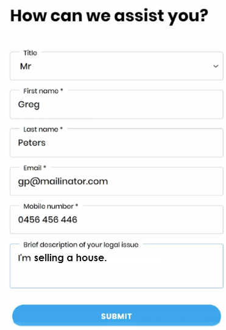The height and width of the screenshot is (330, 226).
Task: Select the 'Mr' value in the Title box
Action: (26, 66)
